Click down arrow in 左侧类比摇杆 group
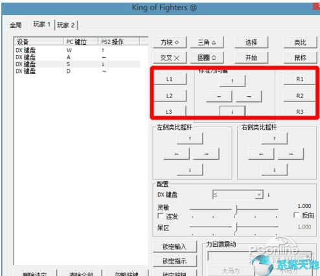 click(x=190, y=170)
